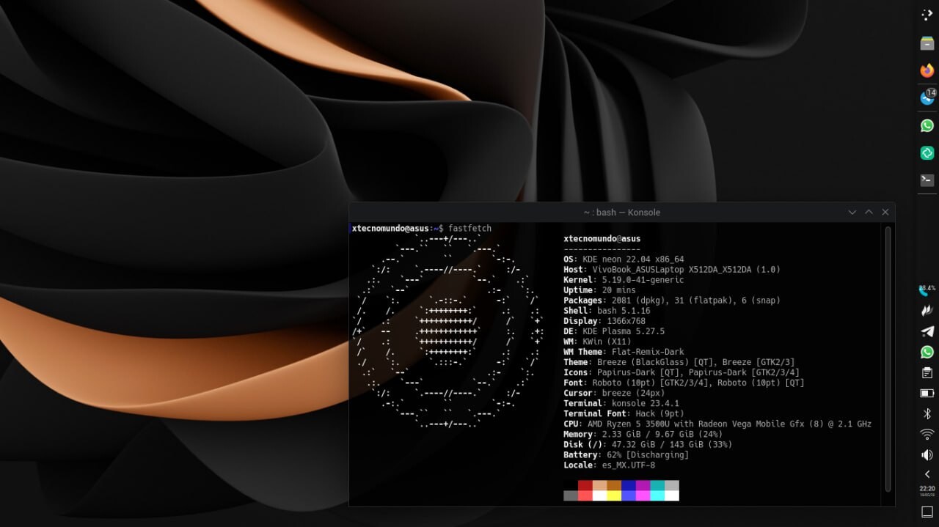Click the bold 'xtecnomundo@asus' header above the info list
Screen dimensions: 939x527
coord(602,239)
